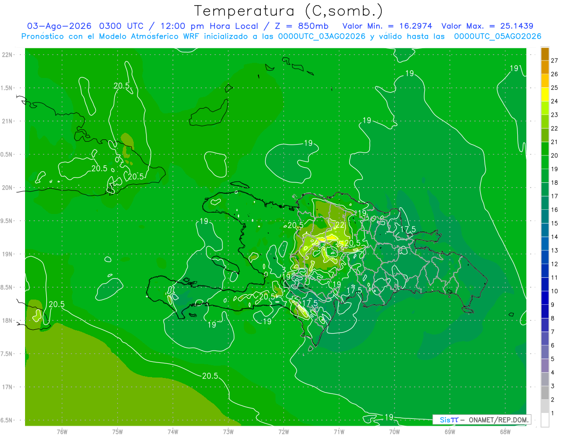Image resolution: width=567 pixels, height=438 pixels.
Task: Select the "03-Ago-2026" date text
Action: [59, 26]
